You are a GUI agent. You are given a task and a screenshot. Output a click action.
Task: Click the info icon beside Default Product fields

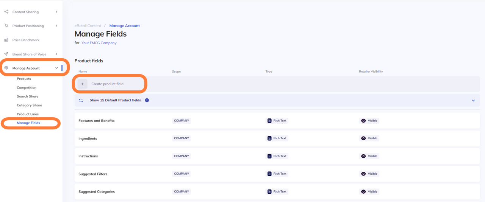coord(147,100)
